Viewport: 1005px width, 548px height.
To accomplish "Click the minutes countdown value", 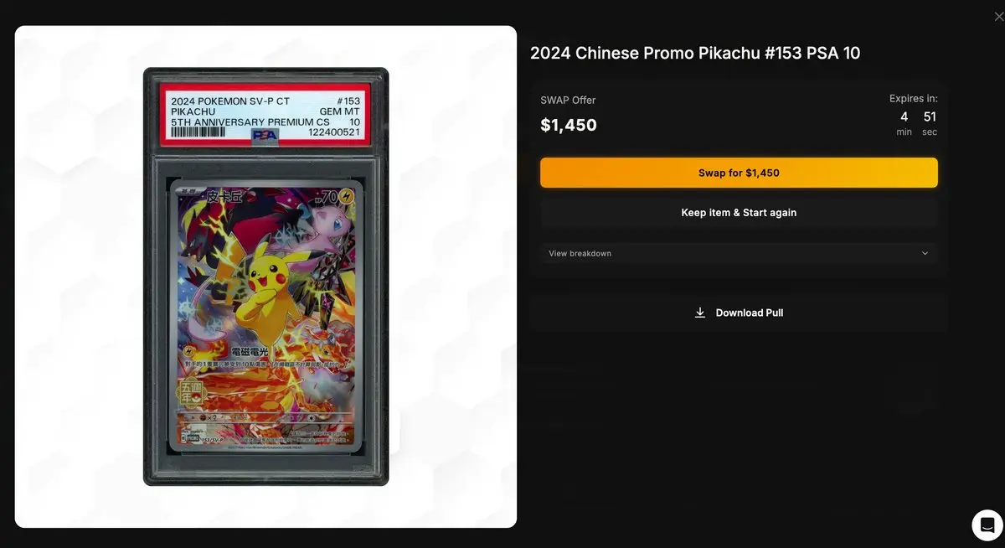I will (904, 116).
